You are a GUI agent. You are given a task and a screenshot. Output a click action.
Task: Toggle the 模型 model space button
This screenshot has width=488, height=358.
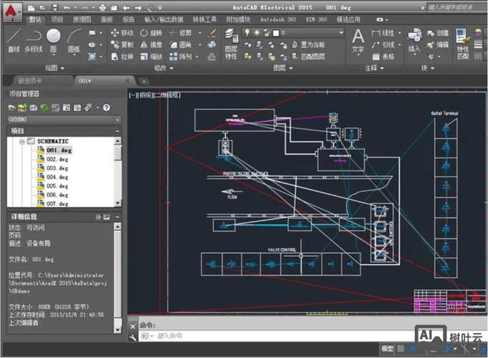(387, 349)
